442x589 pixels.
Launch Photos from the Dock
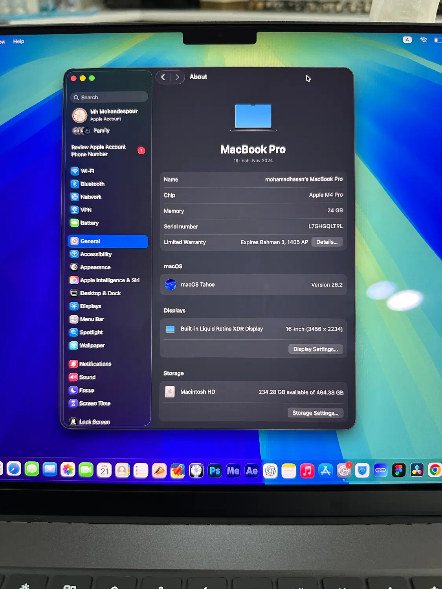[68, 469]
